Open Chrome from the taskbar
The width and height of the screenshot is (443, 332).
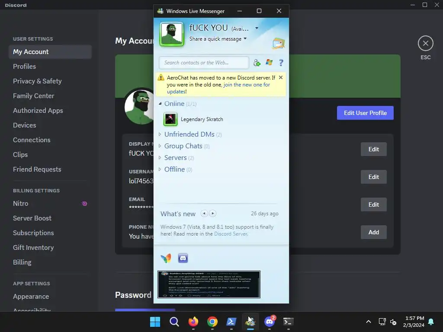coord(212,322)
